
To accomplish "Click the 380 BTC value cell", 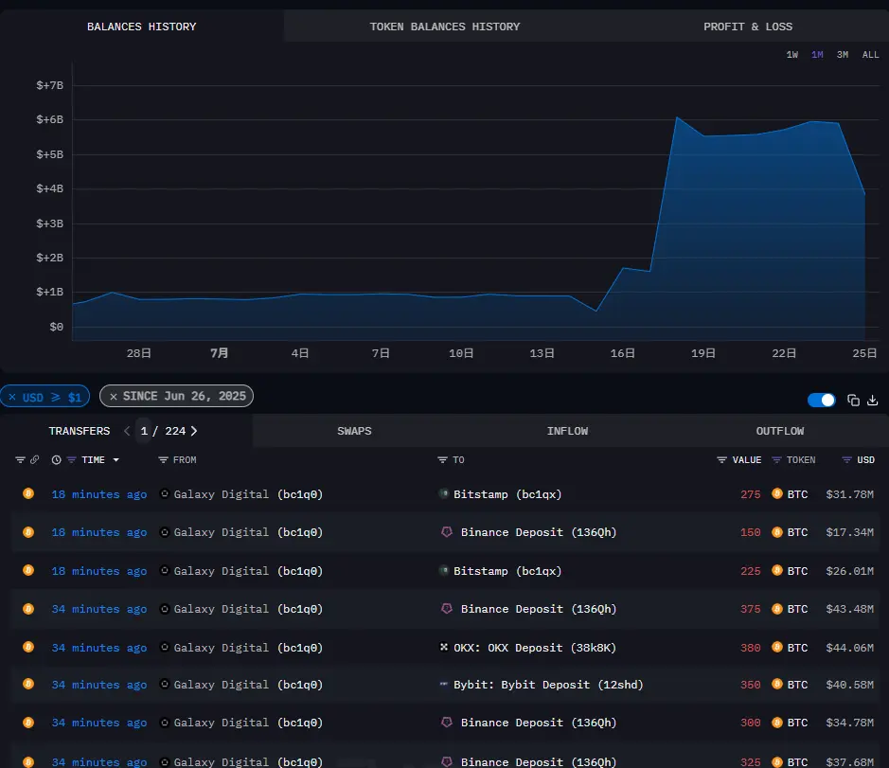I will click(750, 648).
